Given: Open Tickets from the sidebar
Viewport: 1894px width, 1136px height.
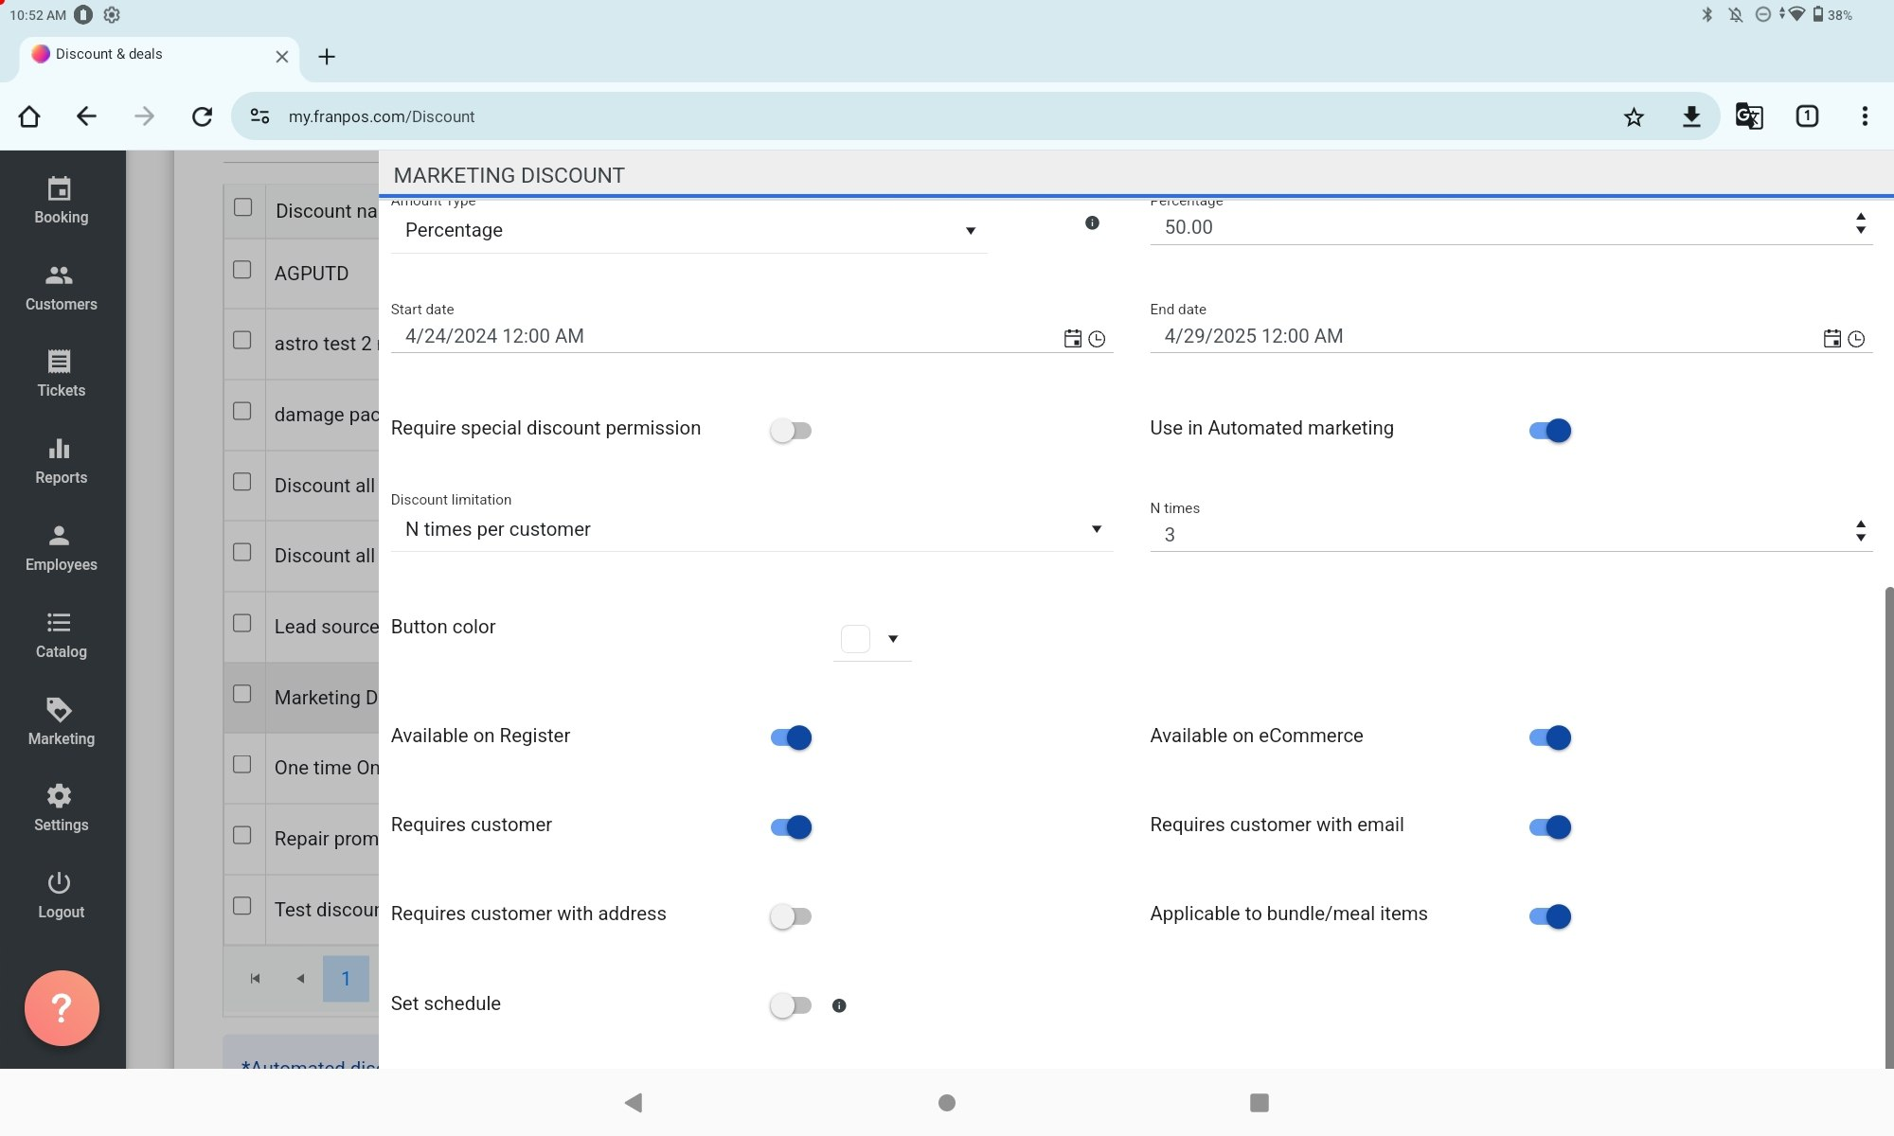Looking at the screenshot, I should pyautogui.click(x=62, y=375).
